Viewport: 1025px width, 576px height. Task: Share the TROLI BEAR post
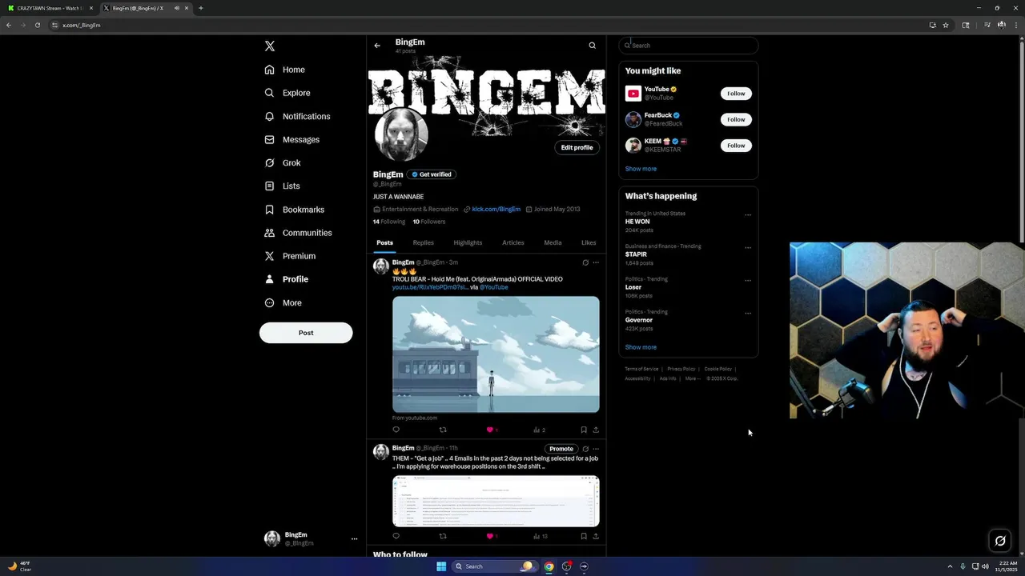[596, 430]
